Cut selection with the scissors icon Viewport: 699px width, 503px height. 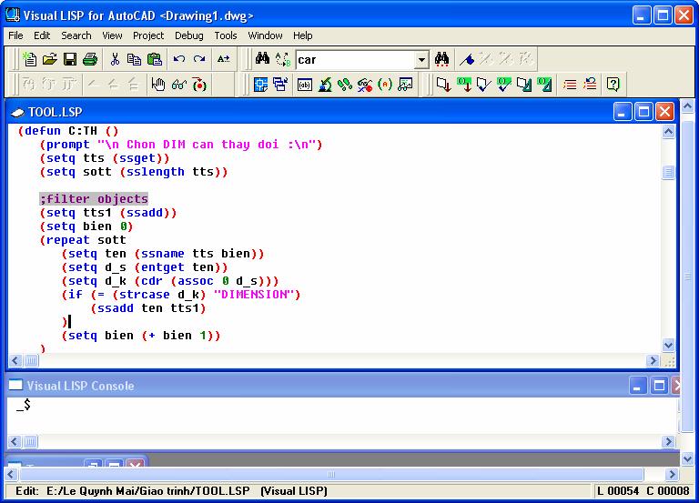pos(115,59)
